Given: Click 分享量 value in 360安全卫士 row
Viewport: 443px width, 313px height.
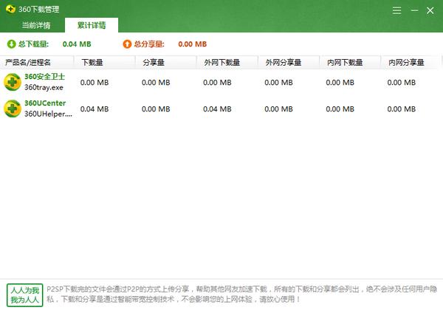Looking at the screenshot, I should [156, 83].
